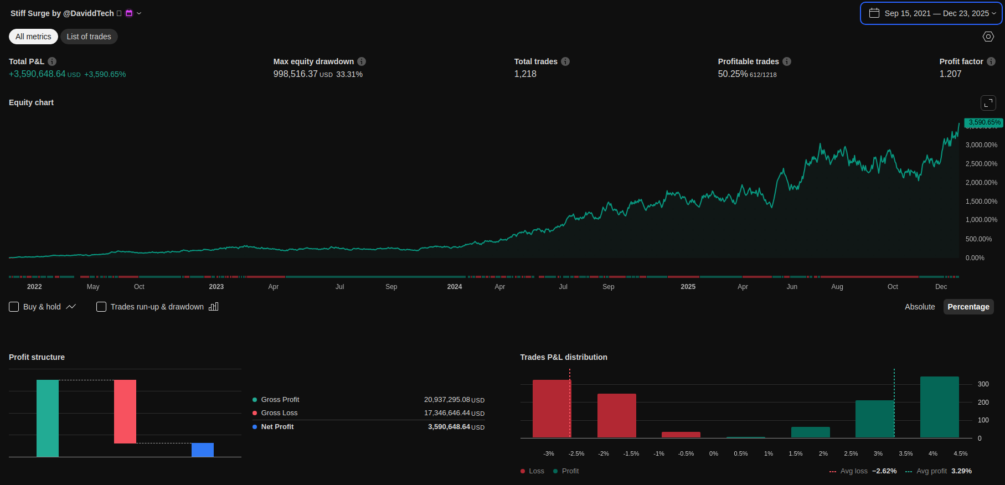Viewport: 1005px width, 485px height.
Task: Open the date range dropdown Sep 15, 2021
Action: [x=931, y=13]
